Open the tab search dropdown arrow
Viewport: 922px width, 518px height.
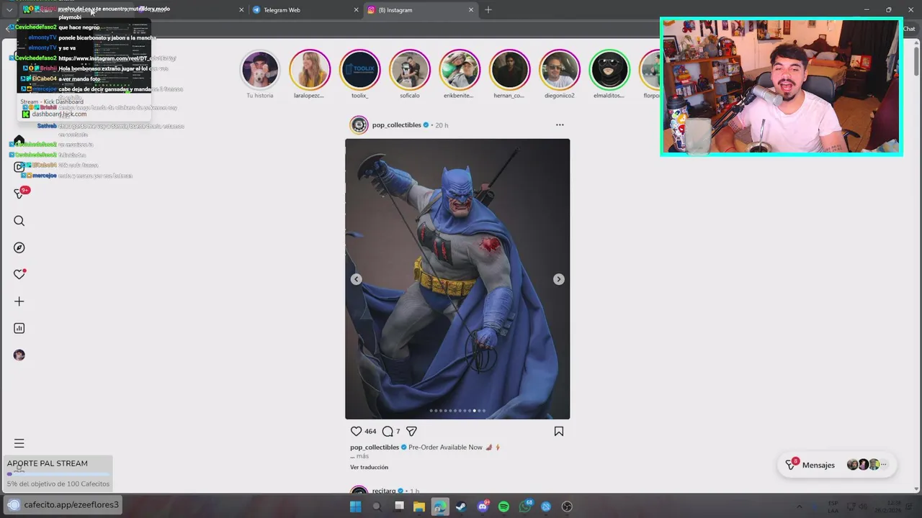(9, 10)
